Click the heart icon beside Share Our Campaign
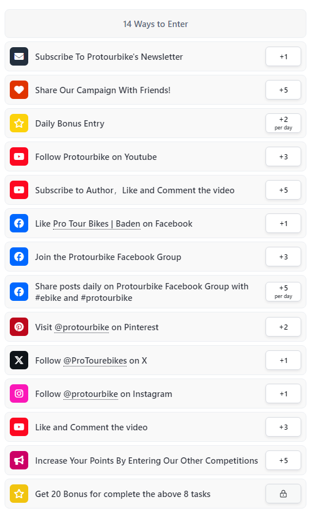The height and width of the screenshot is (512, 311). 19,90
